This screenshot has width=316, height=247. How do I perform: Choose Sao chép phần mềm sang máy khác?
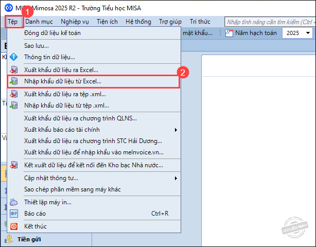tap(94, 189)
